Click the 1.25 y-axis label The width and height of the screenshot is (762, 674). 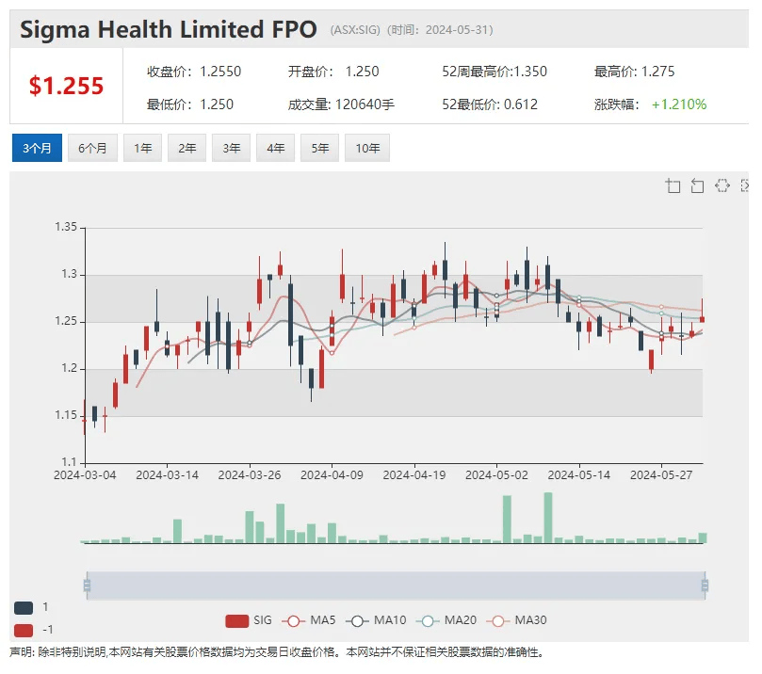coord(66,321)
